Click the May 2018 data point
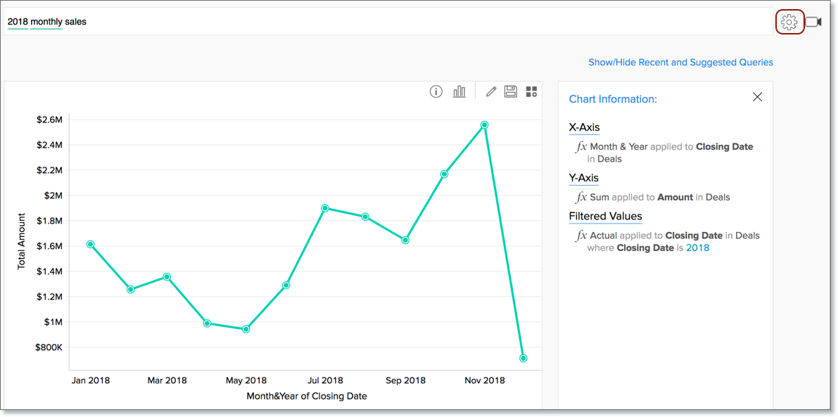 pyautogui.click(x=246, y=329)
